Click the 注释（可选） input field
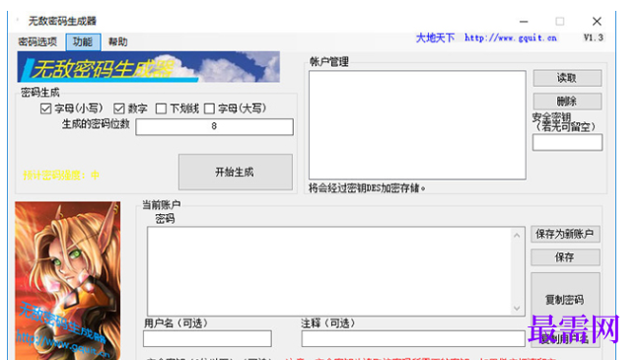 tap(413, 338)
